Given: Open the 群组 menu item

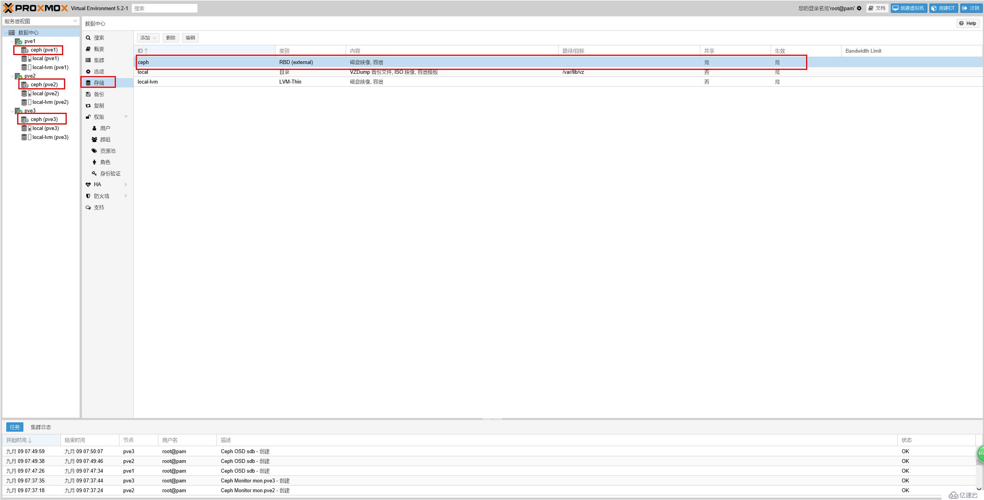Looking at the screenshot, I should click(x=107, y=139).
